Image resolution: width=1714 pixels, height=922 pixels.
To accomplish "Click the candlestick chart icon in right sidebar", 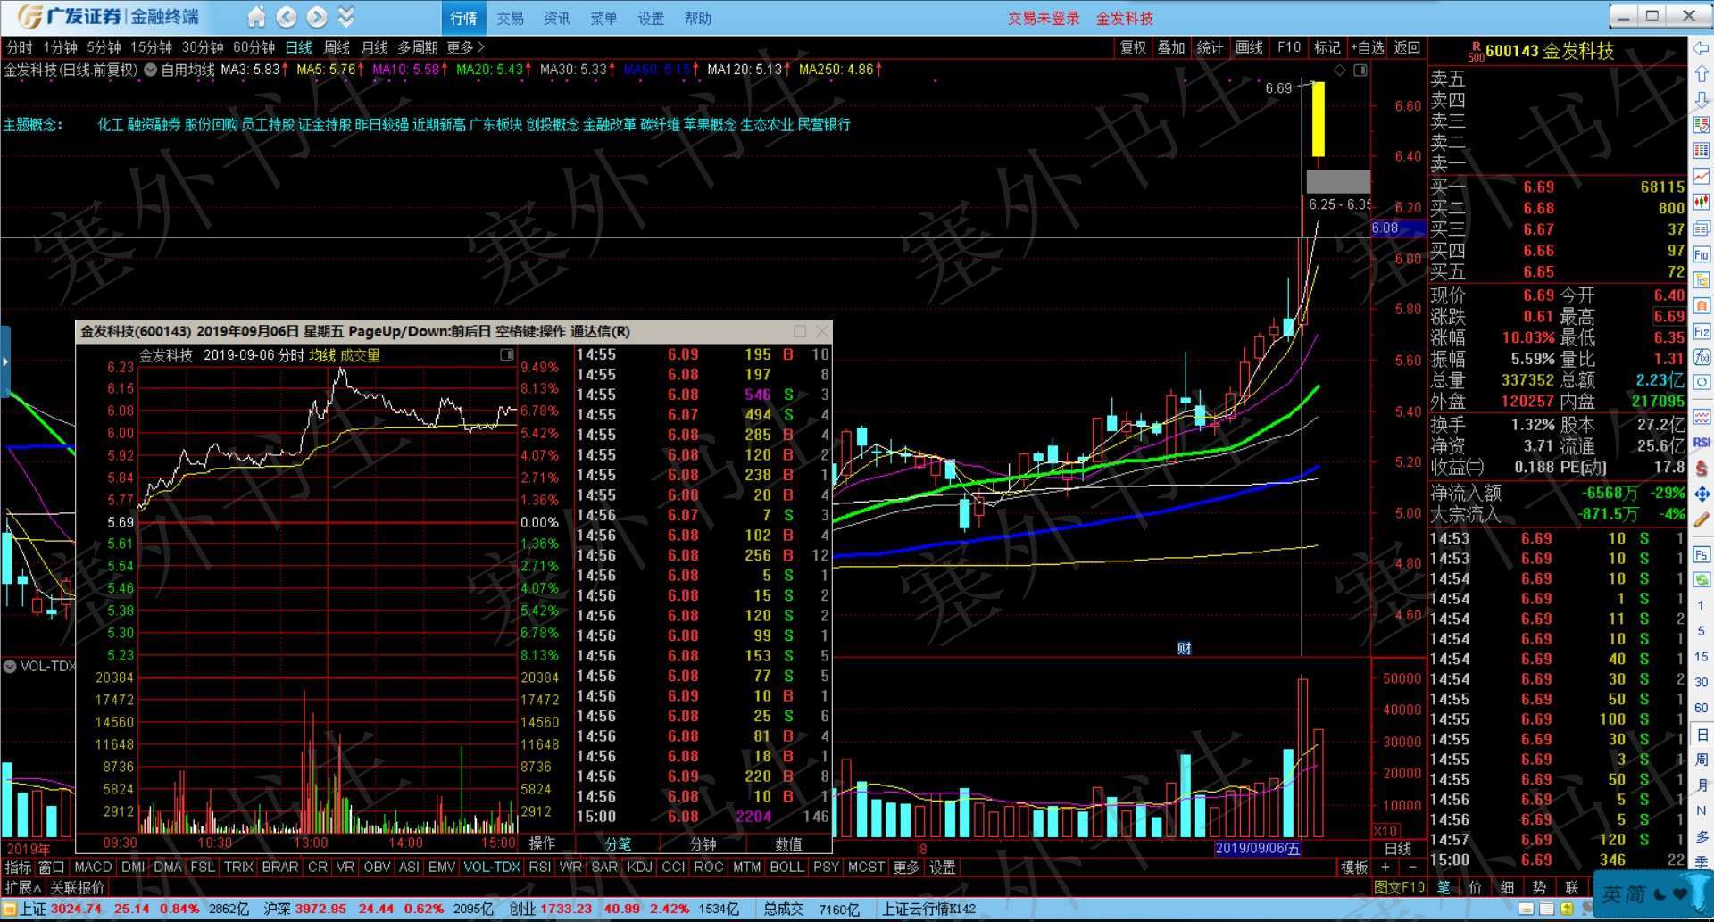I will 1702,203.
